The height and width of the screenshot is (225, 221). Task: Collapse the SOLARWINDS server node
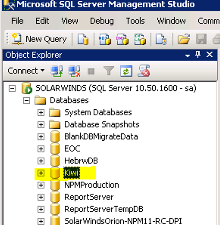(x=12, y=89)
